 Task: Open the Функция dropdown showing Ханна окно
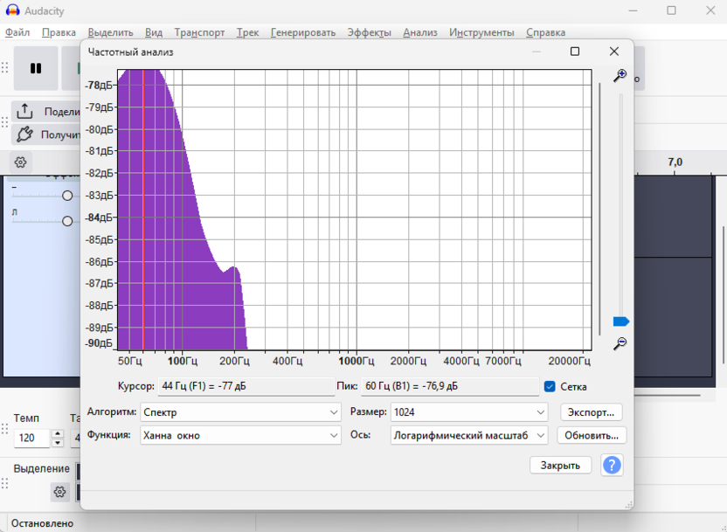click(240, 435)
